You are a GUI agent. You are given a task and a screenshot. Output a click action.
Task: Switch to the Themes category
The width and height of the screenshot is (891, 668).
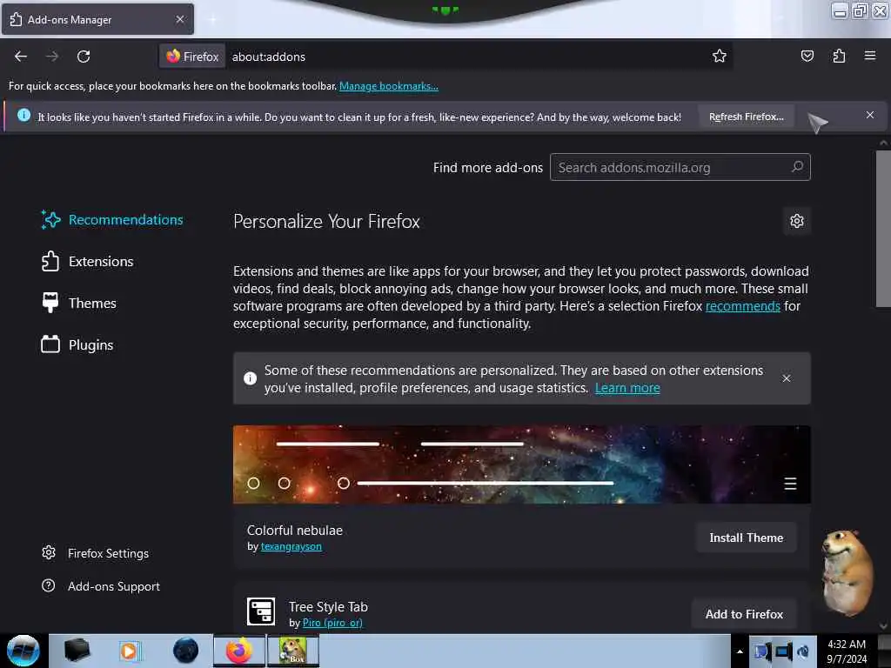(78, 303)
